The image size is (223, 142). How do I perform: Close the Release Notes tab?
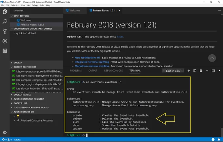(x=119, y=10)
